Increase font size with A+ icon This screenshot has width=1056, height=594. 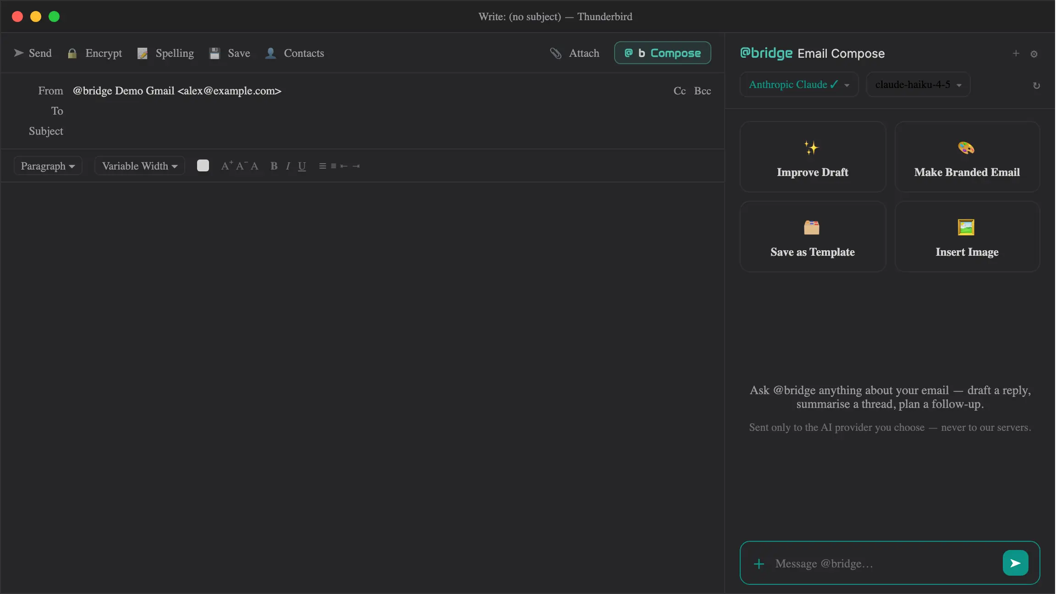(x=227, y=165)
